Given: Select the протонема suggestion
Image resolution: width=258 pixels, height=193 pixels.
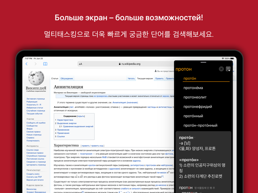Looking at the screenshot, I should (x=193, y=88).
